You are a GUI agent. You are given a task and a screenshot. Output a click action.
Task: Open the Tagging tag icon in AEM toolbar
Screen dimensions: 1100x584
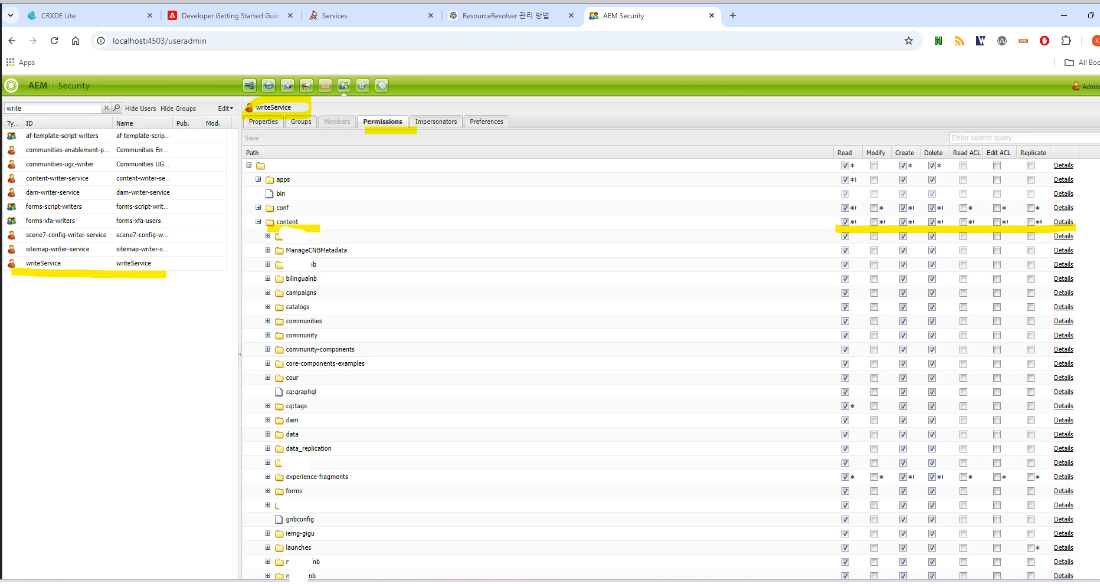pyautogui.click(x=382, y=86)
